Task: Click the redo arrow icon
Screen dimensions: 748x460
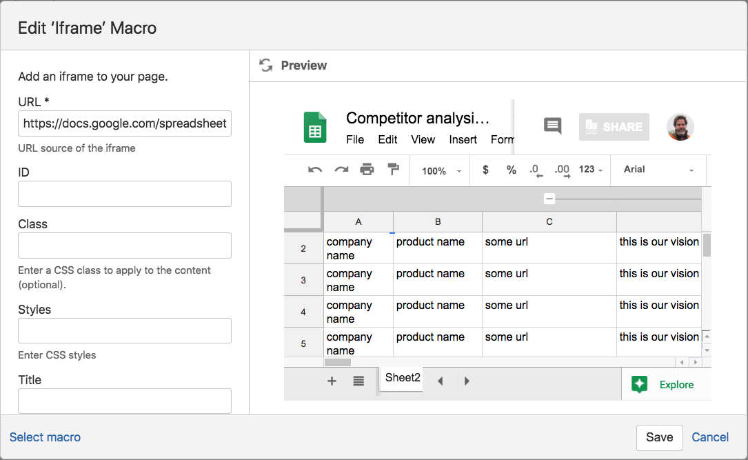Action: pos(341,170)
